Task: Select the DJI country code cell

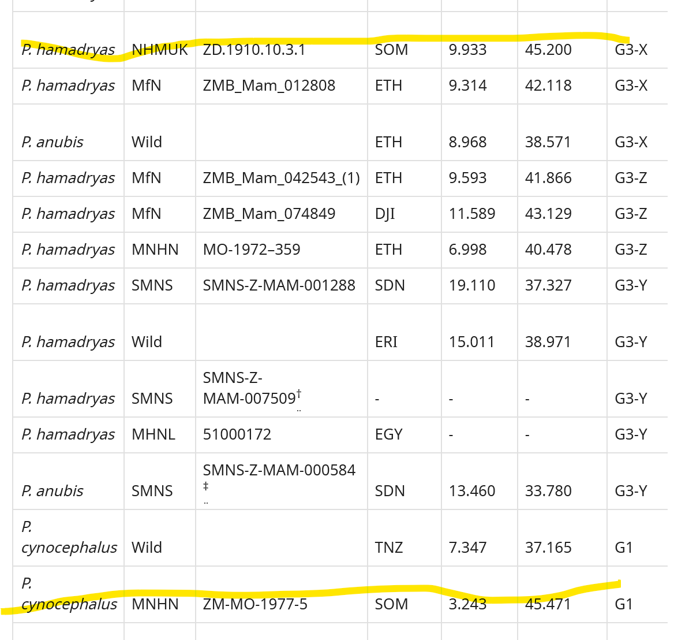Action: click(385, 214)
